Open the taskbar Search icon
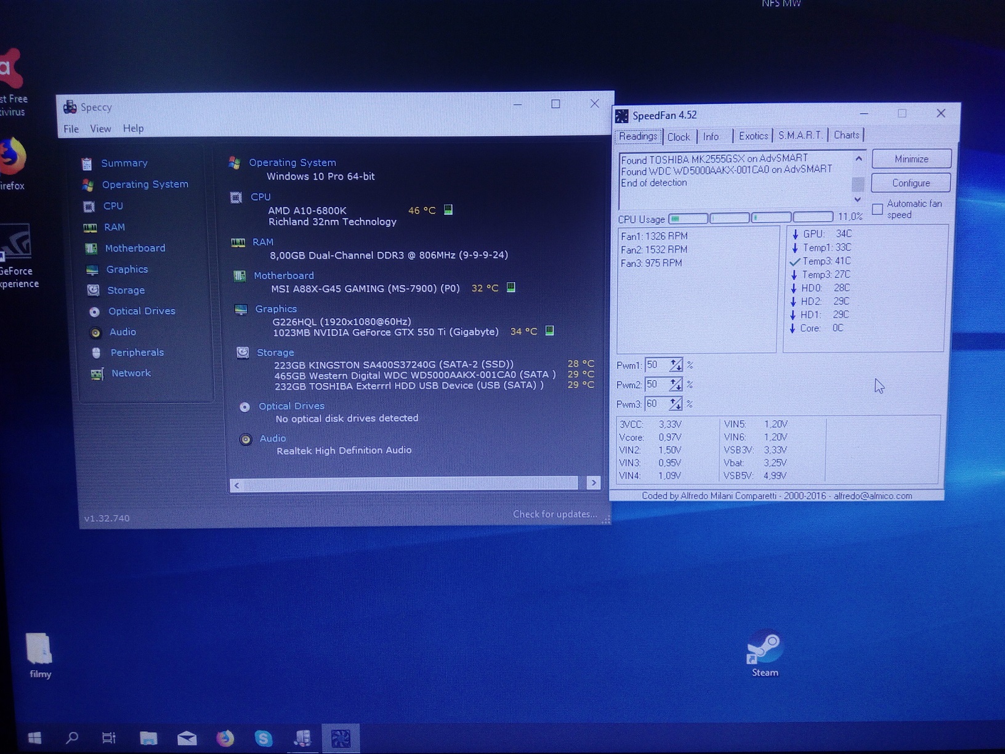The image size is (1005, 754). tap(72, 737)
